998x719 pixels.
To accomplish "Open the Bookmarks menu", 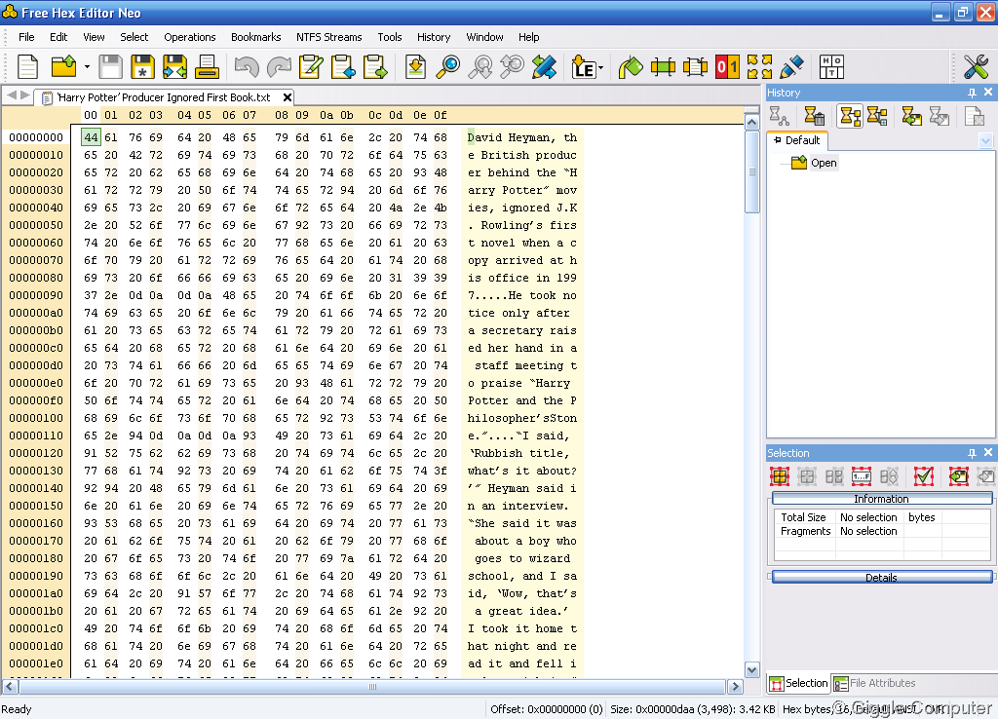I will point(256,37).
